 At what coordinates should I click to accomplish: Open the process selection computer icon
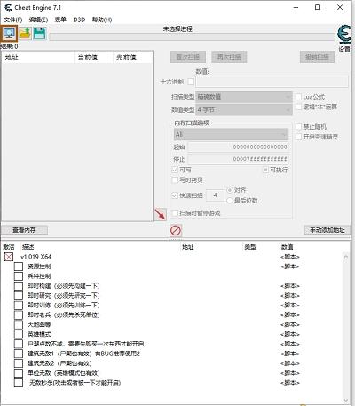[x=9, y=33]
